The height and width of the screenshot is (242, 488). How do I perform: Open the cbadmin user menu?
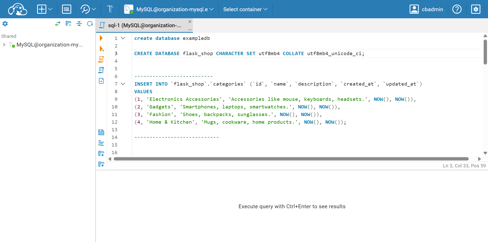(x=426, y=9)
